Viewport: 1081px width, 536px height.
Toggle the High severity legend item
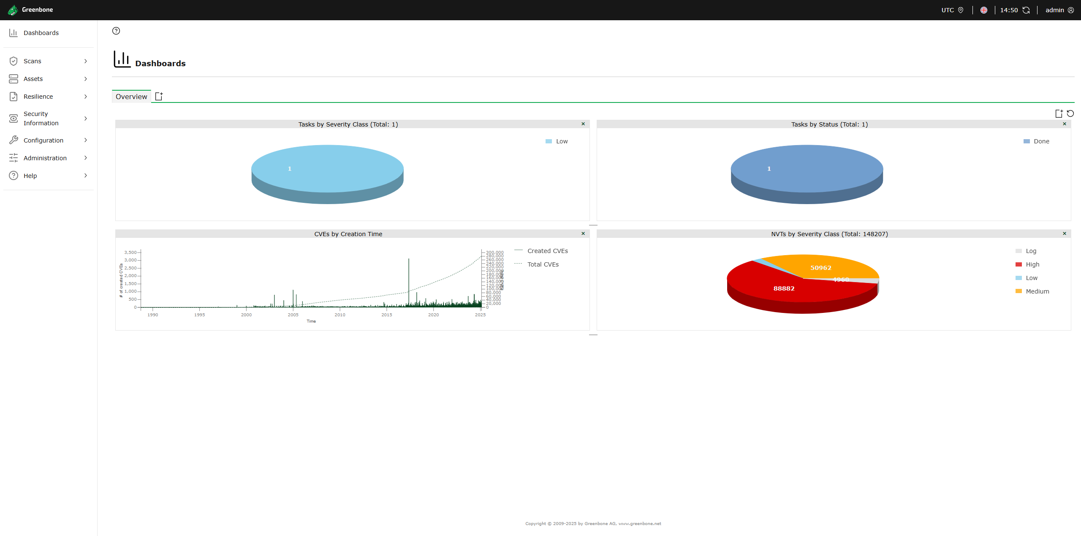[1032, 264]
